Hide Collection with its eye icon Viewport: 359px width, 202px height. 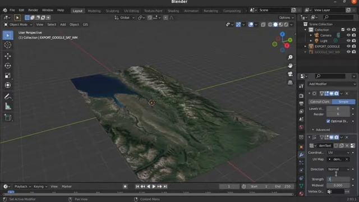pos(348,30)
